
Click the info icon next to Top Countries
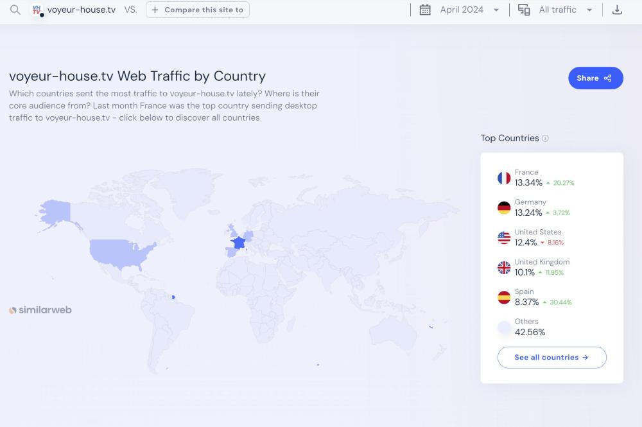(x=545, y=138)
